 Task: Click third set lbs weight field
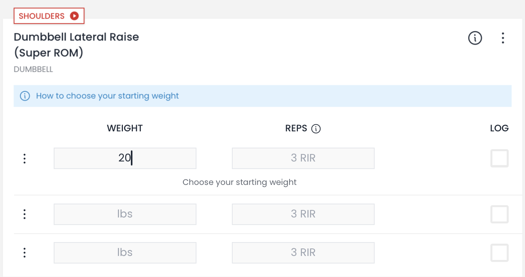(x=125, y=253)
